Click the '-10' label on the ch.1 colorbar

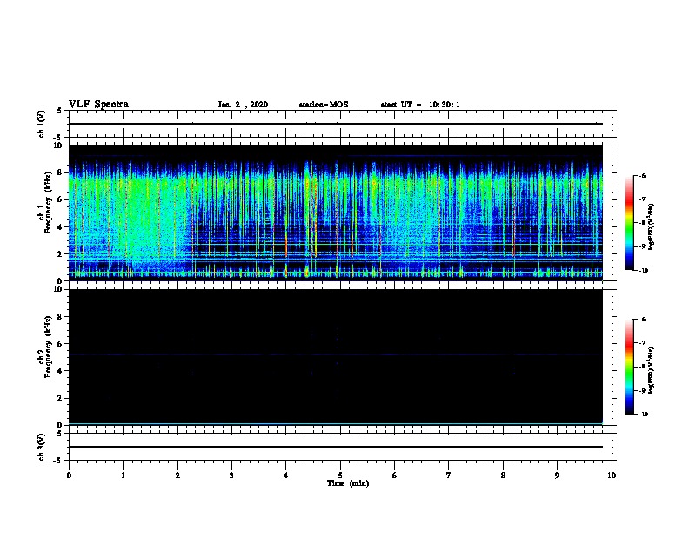coord(643,271)
